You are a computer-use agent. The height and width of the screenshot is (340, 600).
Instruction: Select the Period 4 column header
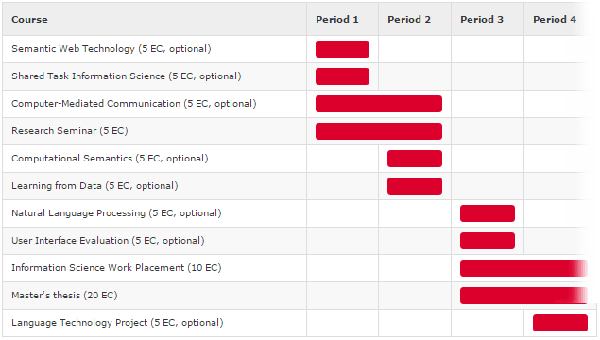tap(555, 20)
